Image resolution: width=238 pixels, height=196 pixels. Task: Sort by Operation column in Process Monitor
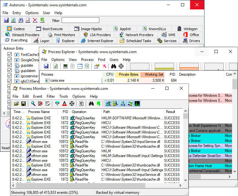point(85,112)
